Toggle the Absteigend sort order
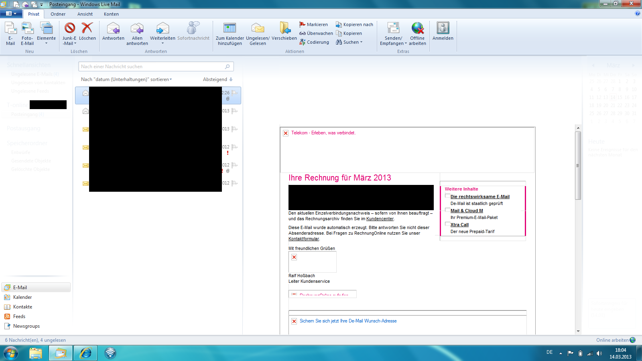 pyautogui.click(x=217, y=79)
